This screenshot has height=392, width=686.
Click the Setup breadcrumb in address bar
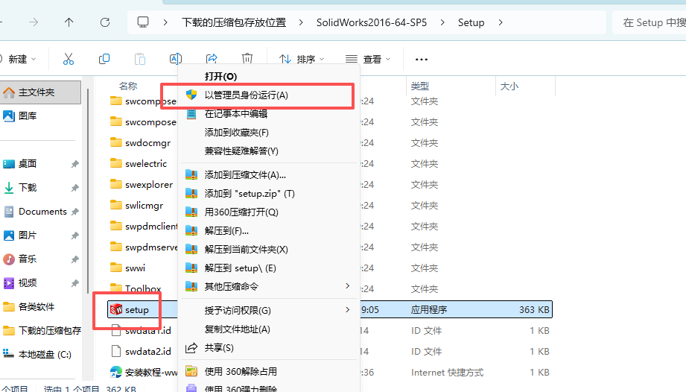pos(471,22)
